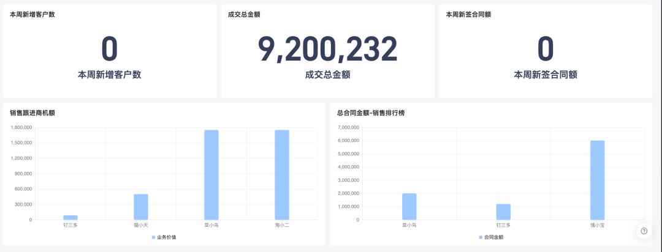Viewport: 662px width, 252px height.
Task: Click the 本周新增客户数 caption under the zero
Action: pos(109,75)
